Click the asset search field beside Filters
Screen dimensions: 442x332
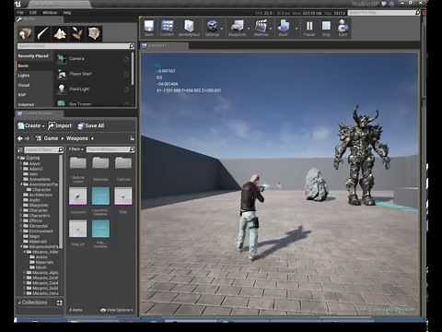tap(110, 149)
